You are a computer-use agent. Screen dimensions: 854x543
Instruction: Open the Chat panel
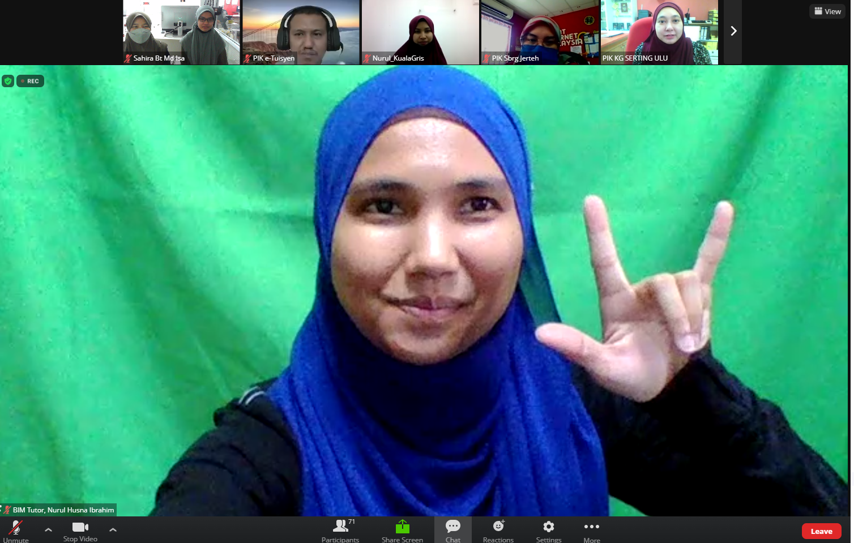pyautogui.click(x=452, y=529)
